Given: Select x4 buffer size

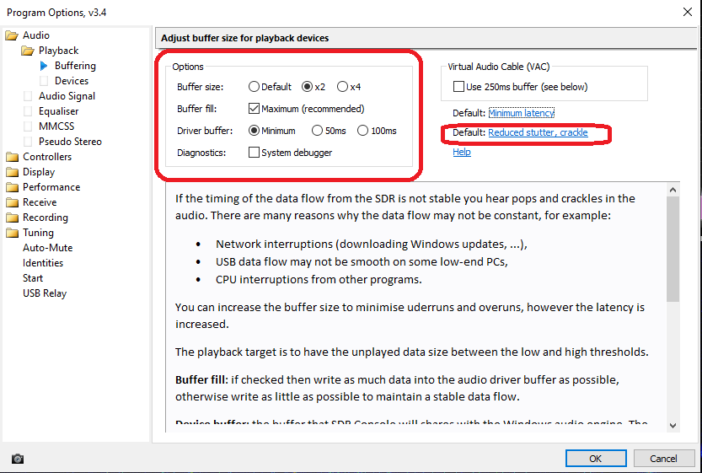Looking at the screenshot, I should (x=342, y=87).
